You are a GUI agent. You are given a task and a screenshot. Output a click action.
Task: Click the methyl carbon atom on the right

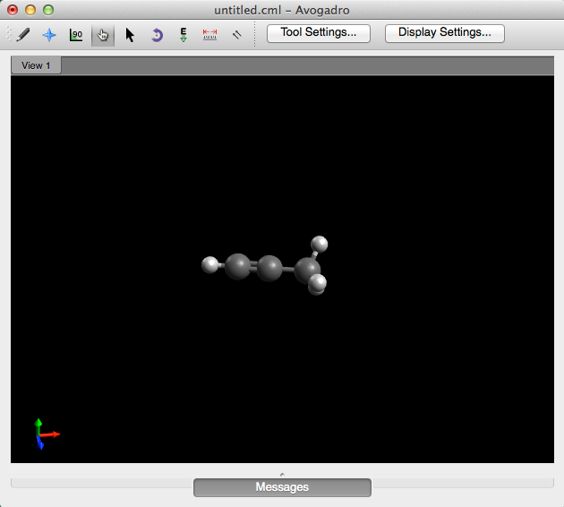click(306, 270)
